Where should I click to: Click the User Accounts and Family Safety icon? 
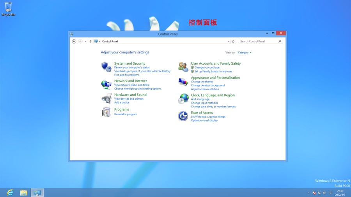pyautogui.click(x=183, y=67)
